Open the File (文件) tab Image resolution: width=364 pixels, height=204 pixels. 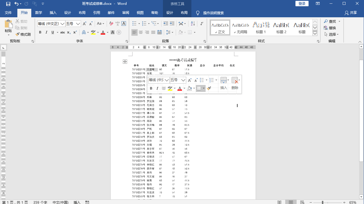8,13
